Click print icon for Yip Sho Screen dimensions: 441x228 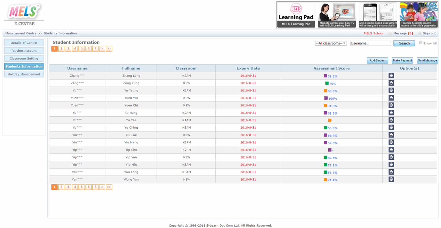391,150
